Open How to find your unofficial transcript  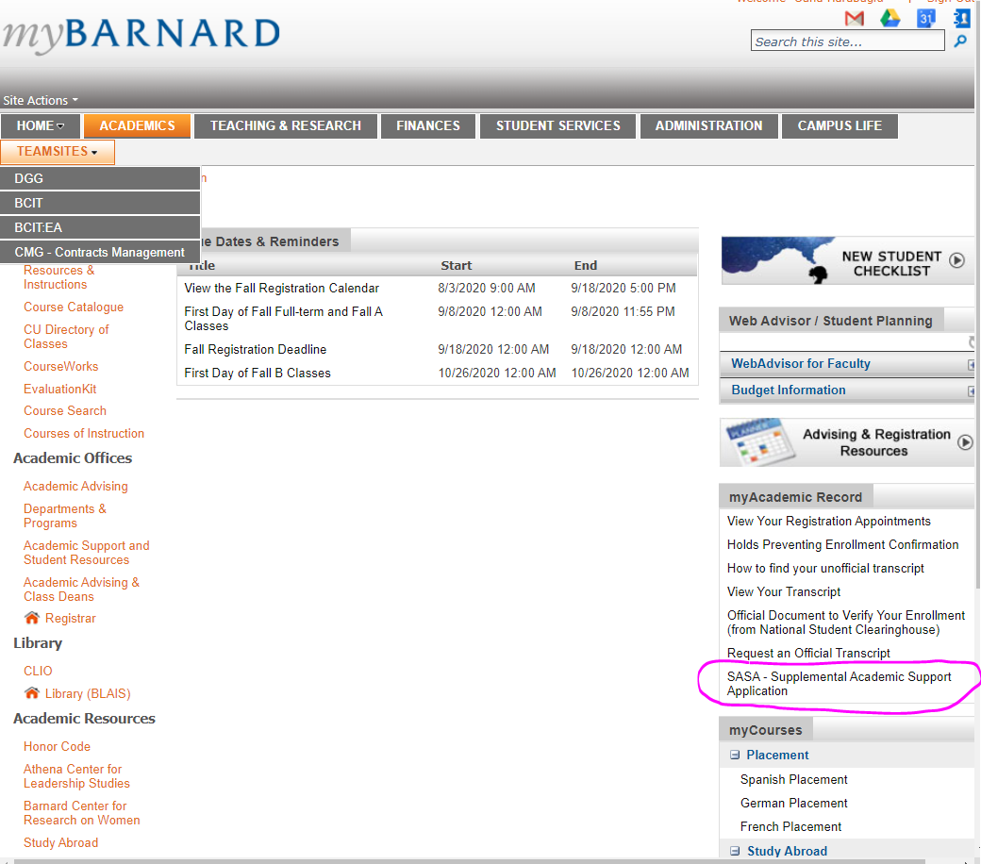point(825,568)
